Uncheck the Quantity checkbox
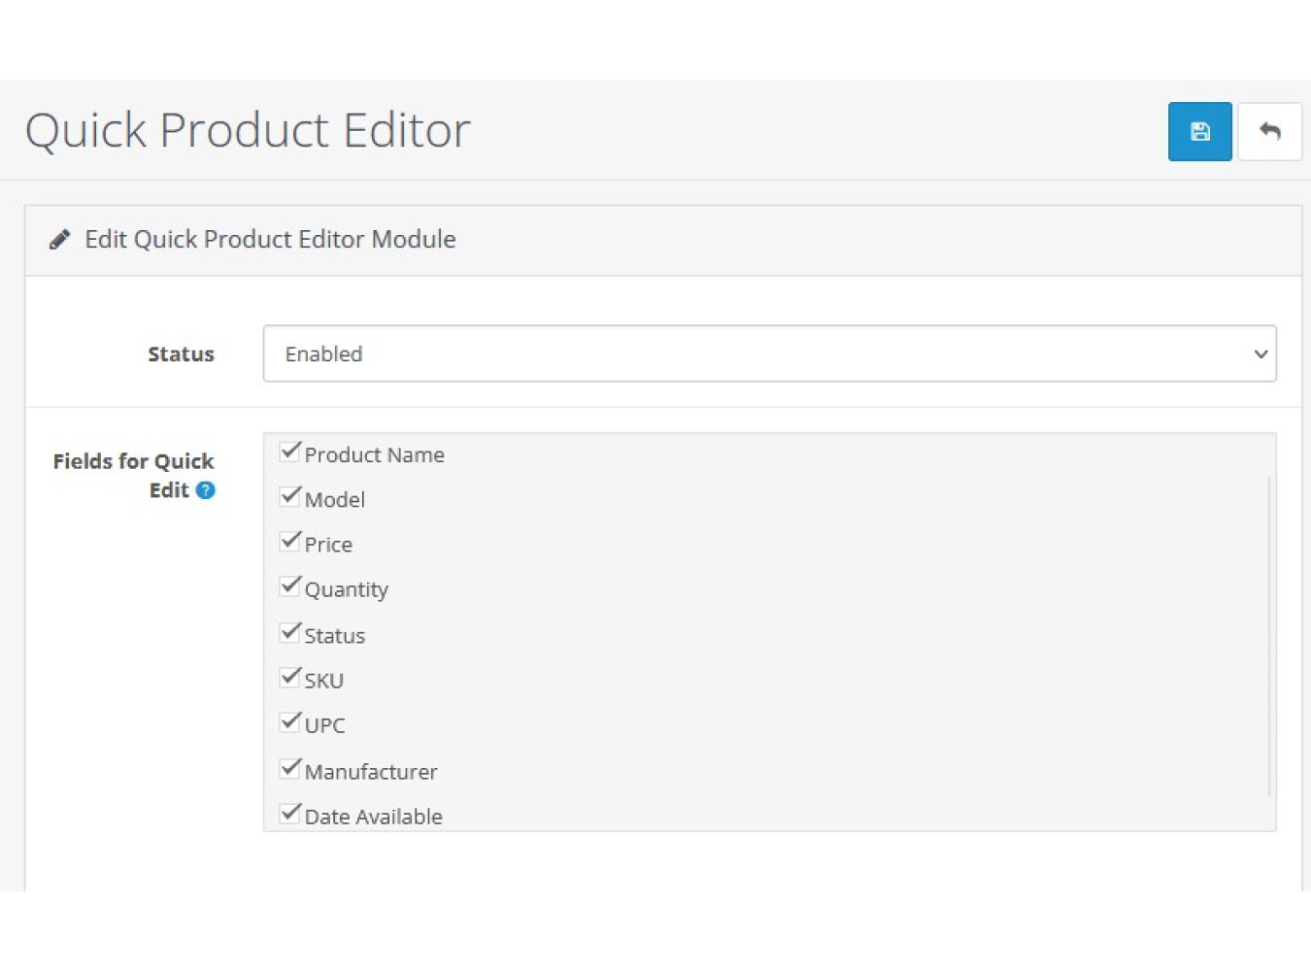The width and height of the screenshot is (1311, 971). point(289,586)
